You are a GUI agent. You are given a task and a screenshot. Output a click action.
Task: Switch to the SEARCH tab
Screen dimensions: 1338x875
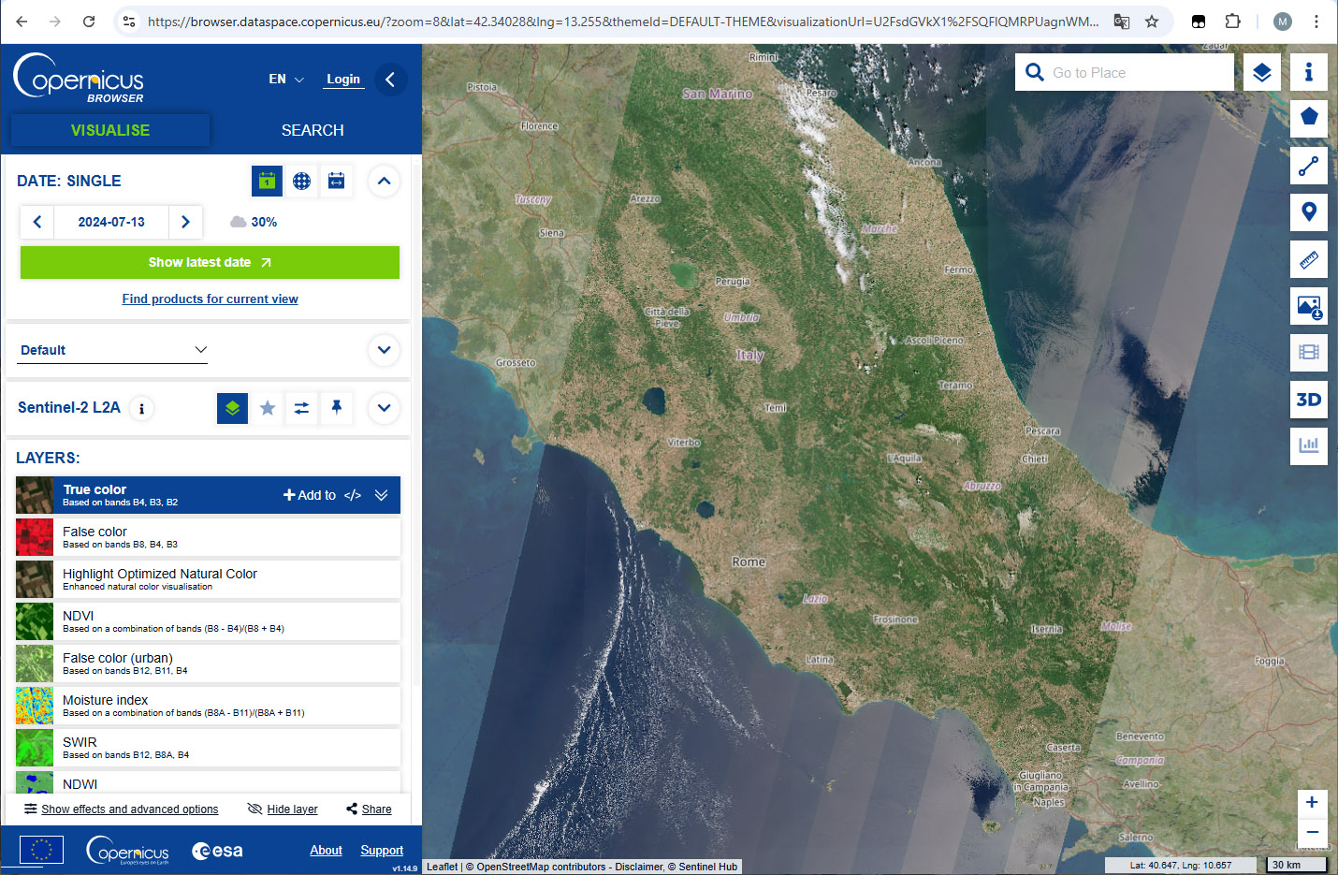point(313,130)
